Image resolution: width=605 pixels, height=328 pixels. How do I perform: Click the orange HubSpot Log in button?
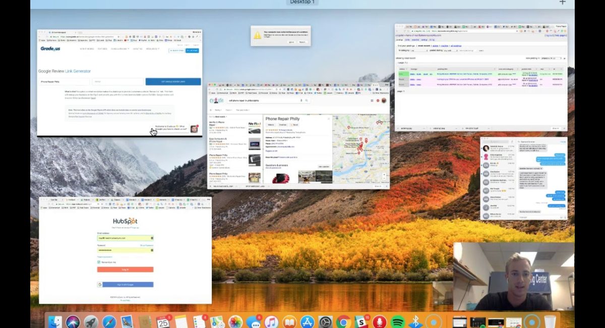pos(125,269)
